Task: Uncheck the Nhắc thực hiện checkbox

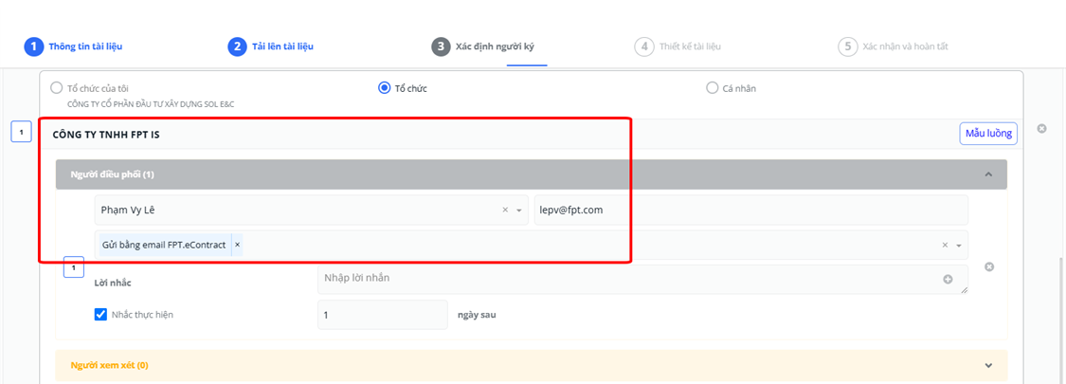Action: click(x=100, y=315)
